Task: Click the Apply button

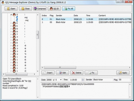Action: 123,73
